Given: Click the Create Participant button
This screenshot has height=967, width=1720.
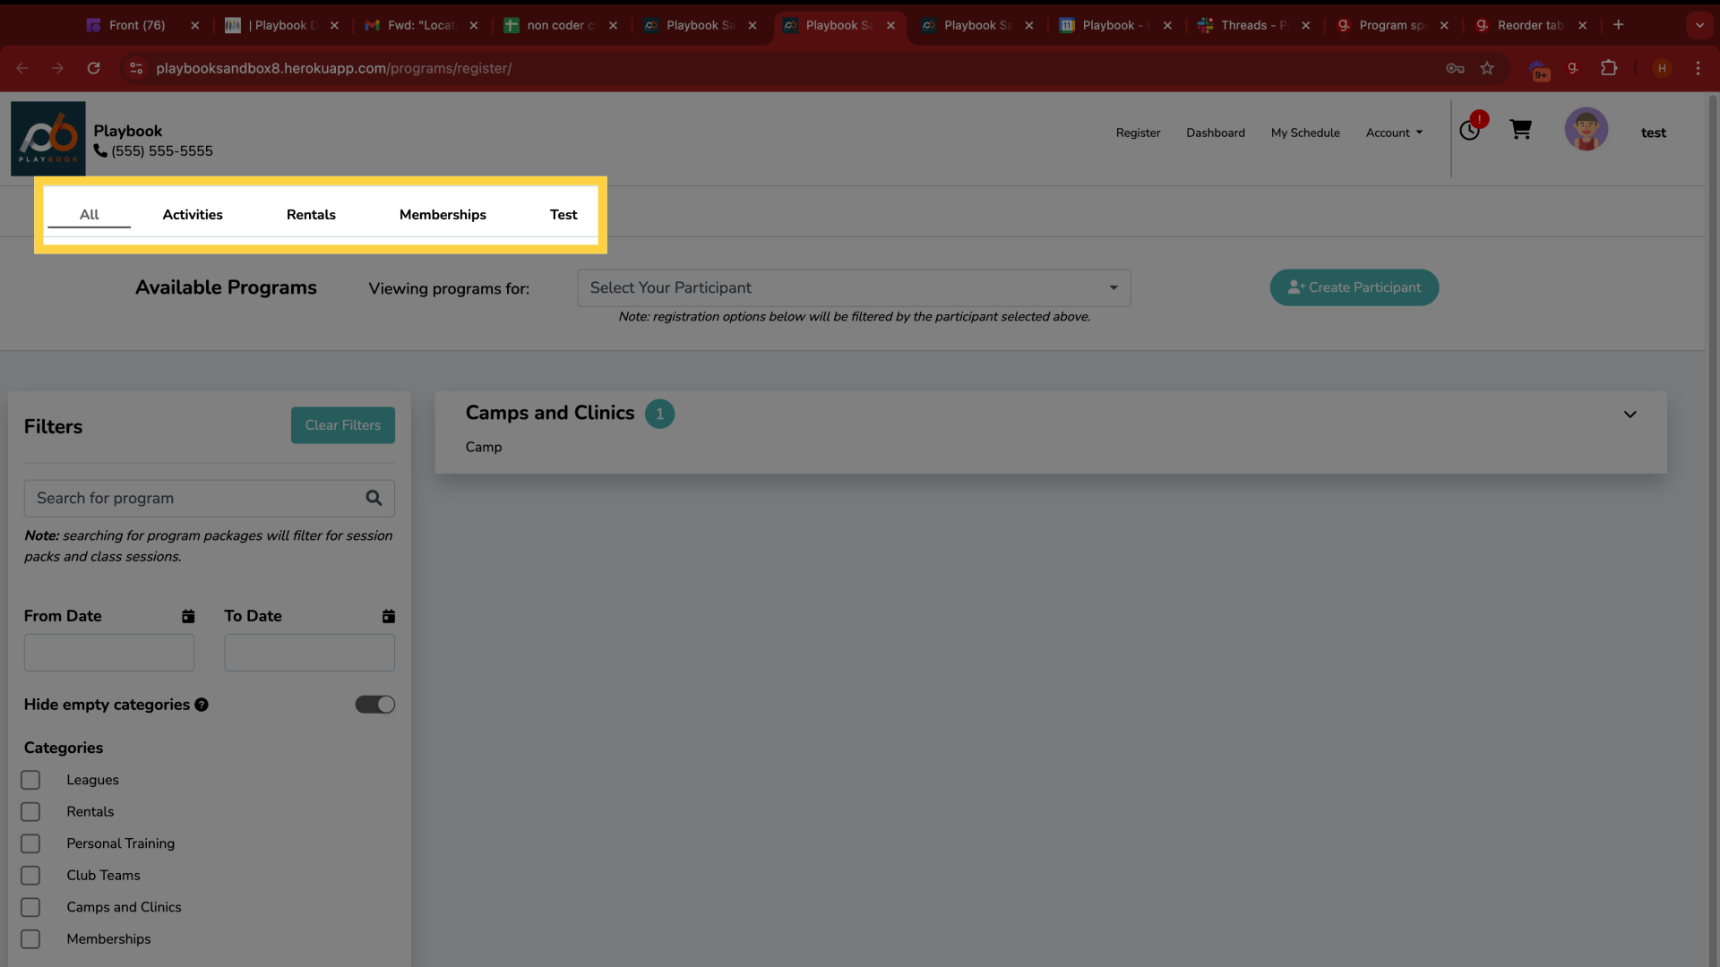Looking at the screenshot, I should tap(1354, 287).
